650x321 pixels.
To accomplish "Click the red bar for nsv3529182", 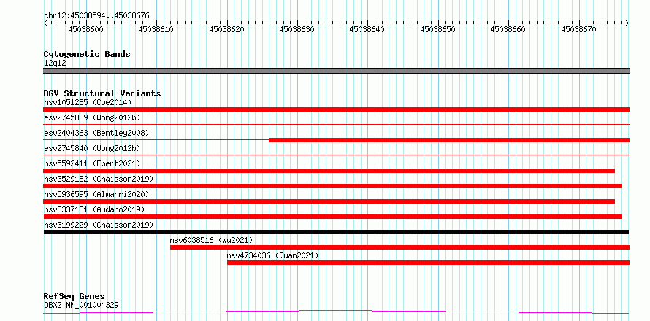I will (332, 186).
